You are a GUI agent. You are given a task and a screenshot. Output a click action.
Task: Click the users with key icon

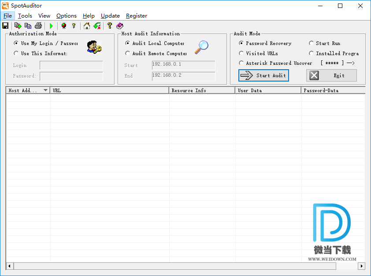click(x=94, y=47)
